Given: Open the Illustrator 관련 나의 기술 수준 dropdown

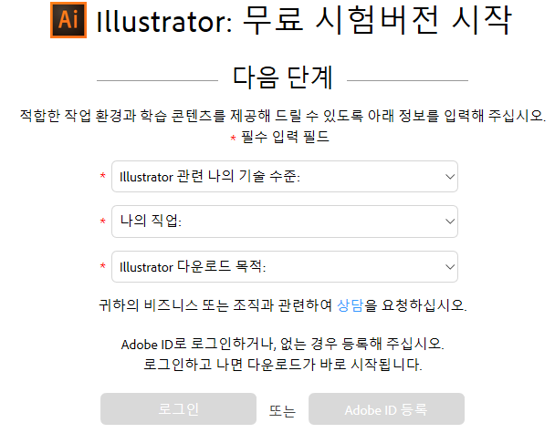Looking at the screenshot, I should point(285,176).
